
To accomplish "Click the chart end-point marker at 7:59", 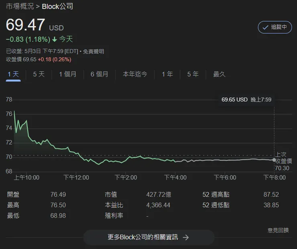I will tap(274, 160).
